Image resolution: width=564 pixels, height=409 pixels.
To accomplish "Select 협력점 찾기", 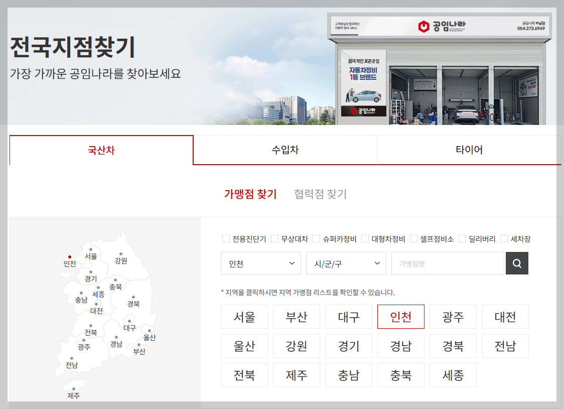I will click(x=320, y=193).
